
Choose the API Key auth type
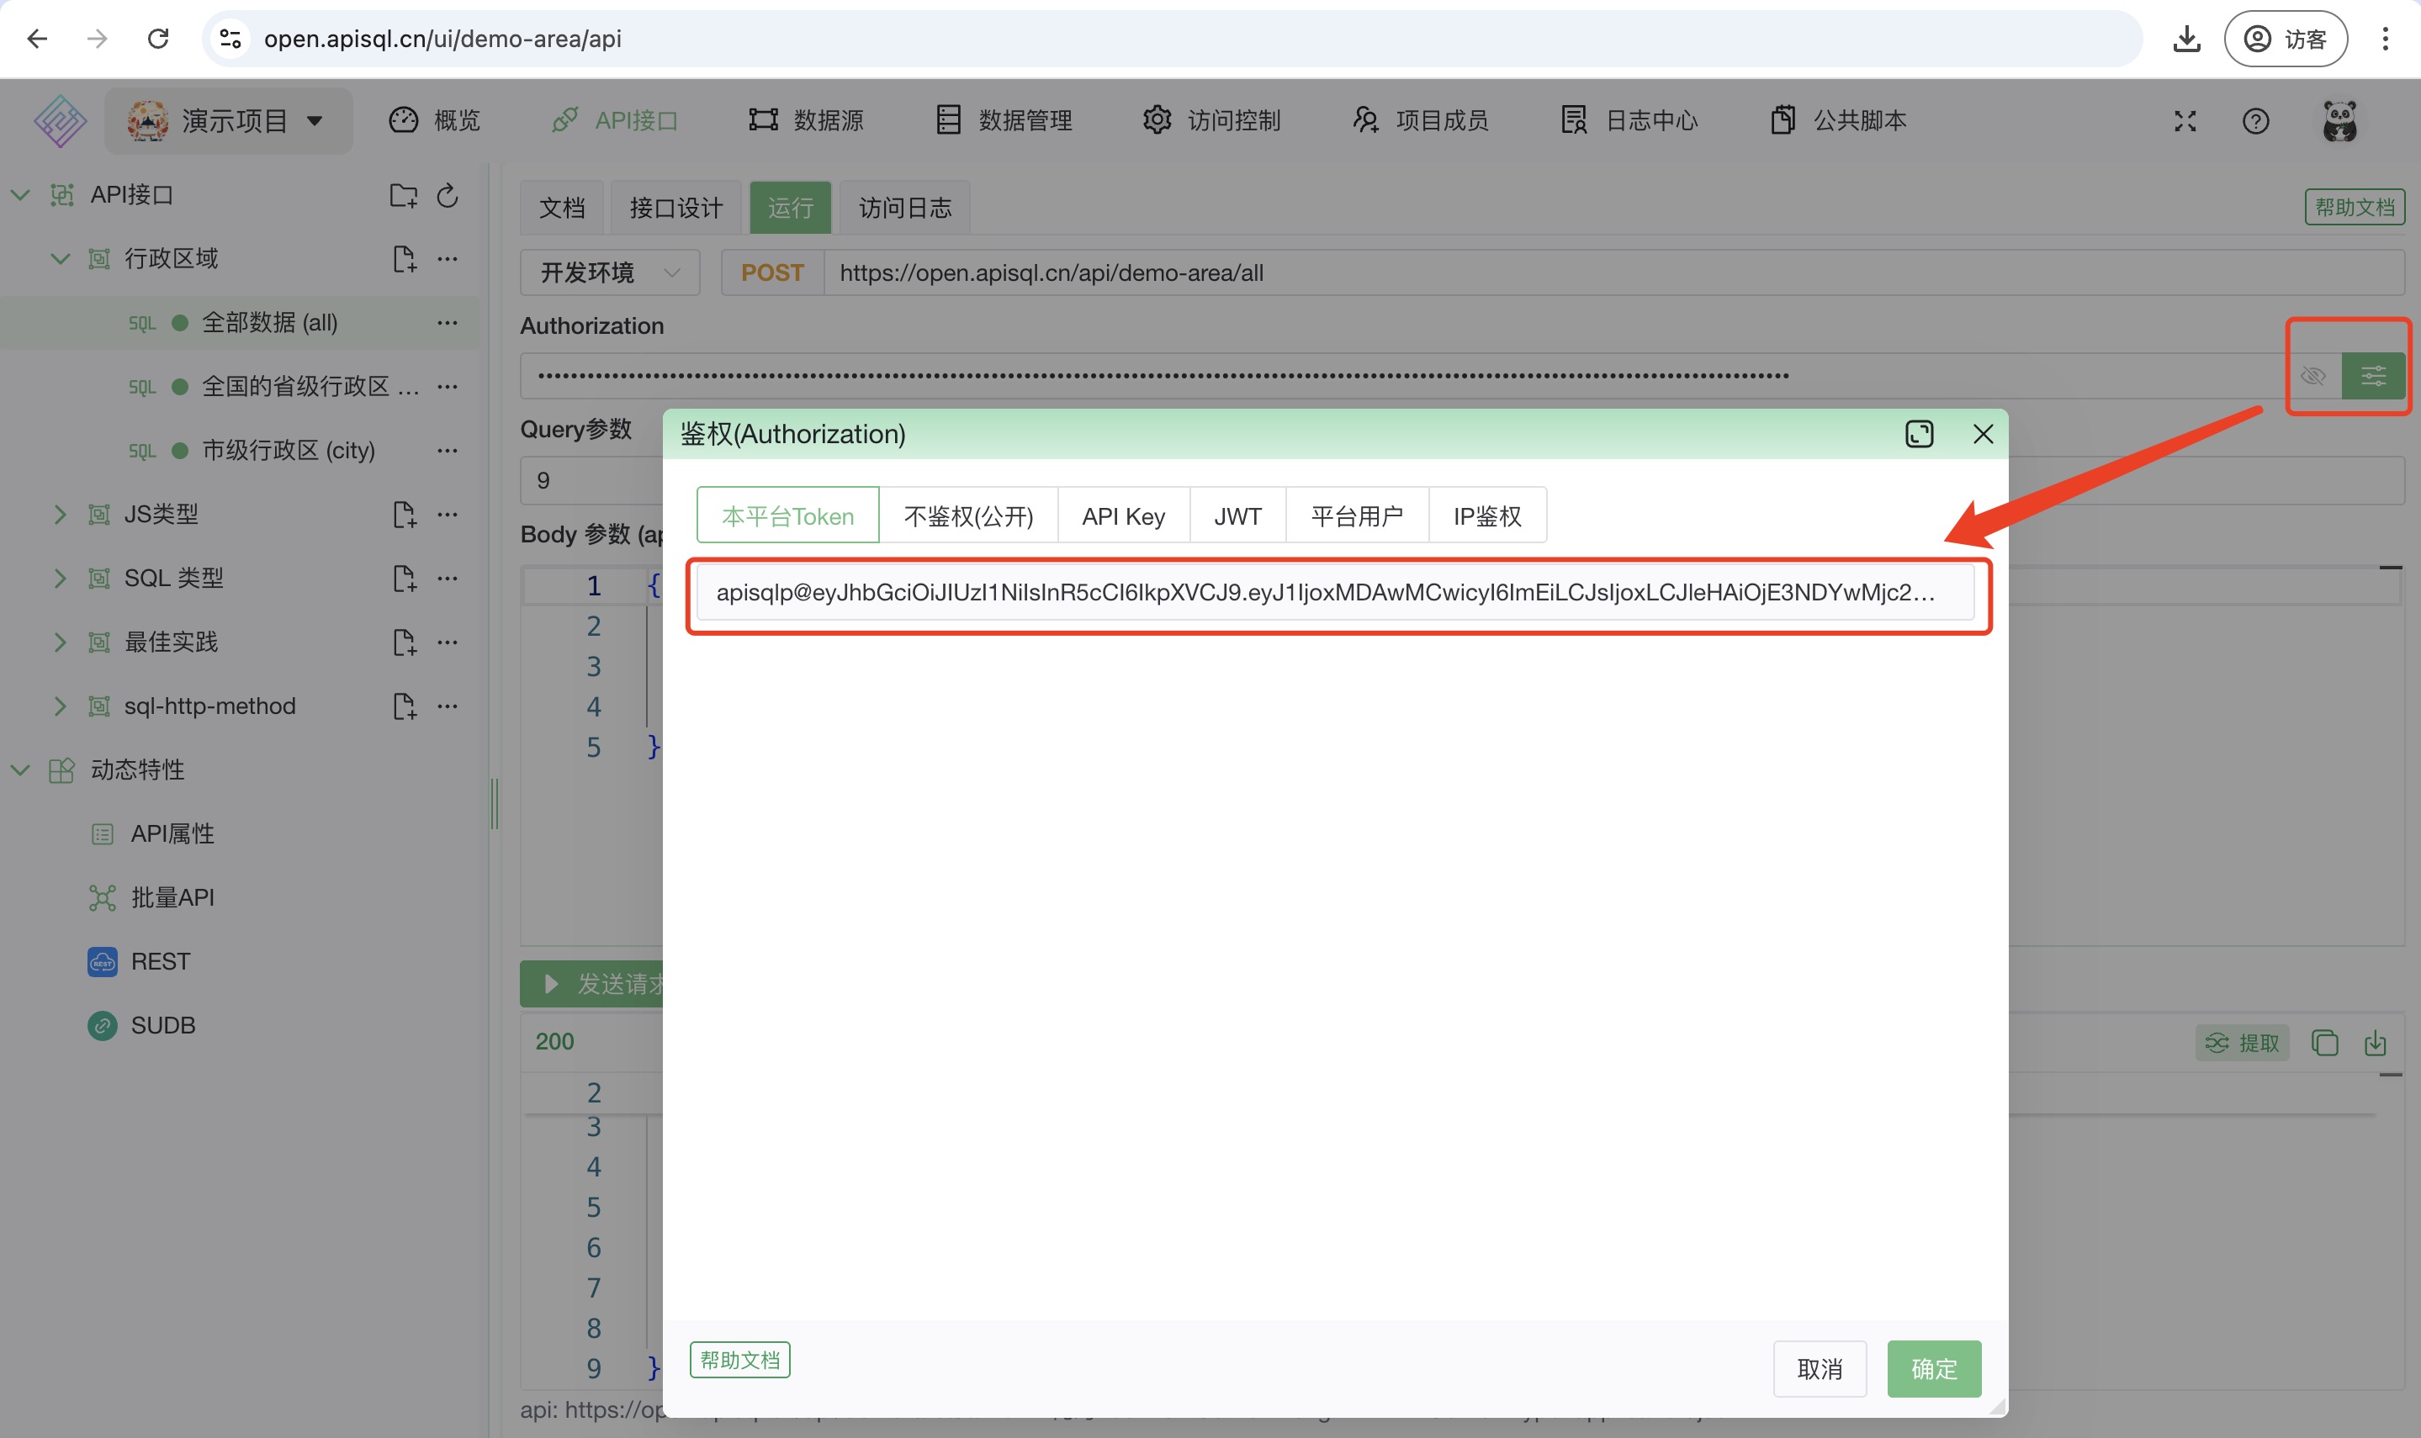[1123, 515]
